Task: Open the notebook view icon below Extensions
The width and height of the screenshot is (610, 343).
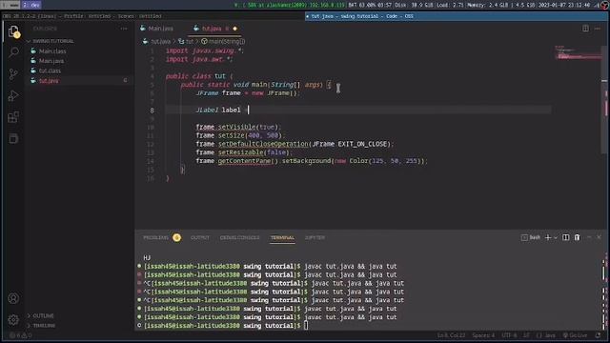Action: [x=13, y=138]
